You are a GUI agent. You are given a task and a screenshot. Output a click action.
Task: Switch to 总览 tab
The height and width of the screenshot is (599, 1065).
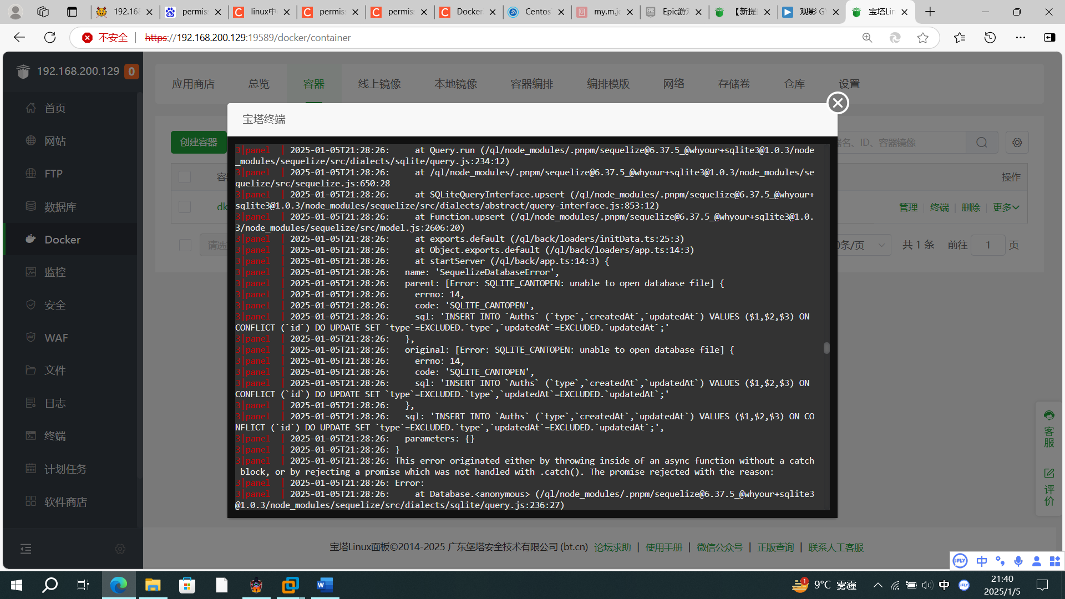point(258,84)
